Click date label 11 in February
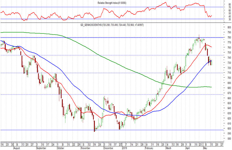This screenshot has height=150, width=232. click(153, 145)
